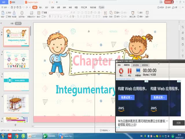185x139 pixels.
Task: Select the 游戏录制 tab in oCam
Action: click(136, 65)
